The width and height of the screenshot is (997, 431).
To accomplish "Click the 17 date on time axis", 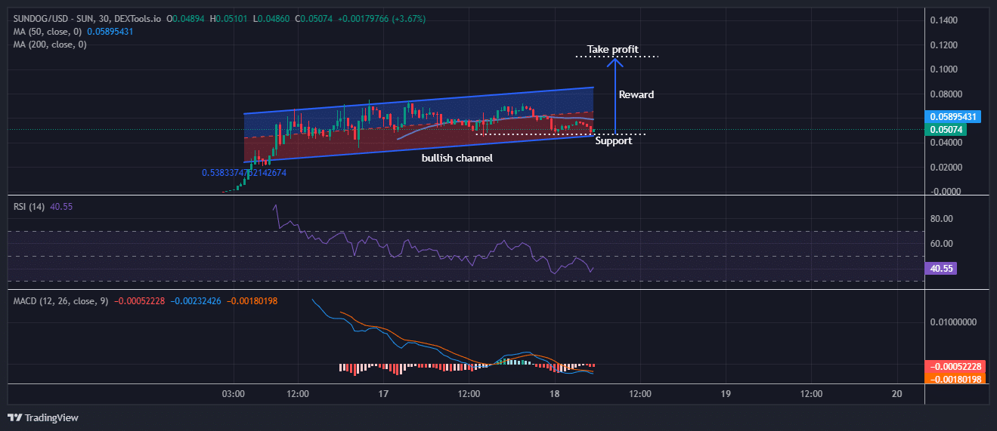I will pos(383,394).
